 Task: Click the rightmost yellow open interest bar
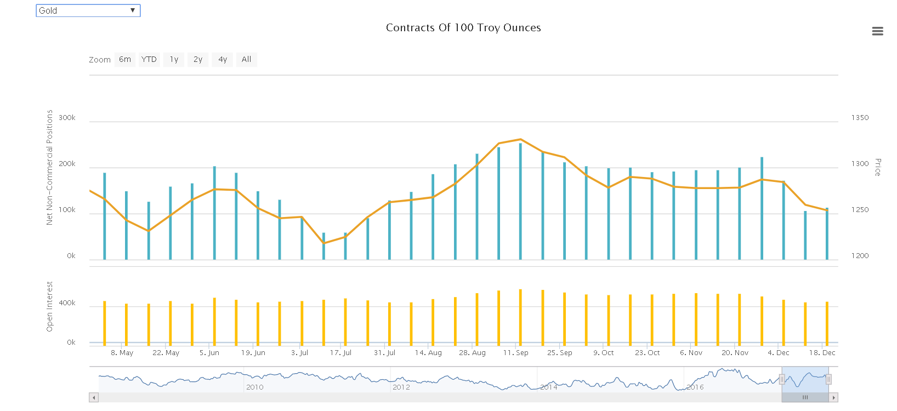827,323
